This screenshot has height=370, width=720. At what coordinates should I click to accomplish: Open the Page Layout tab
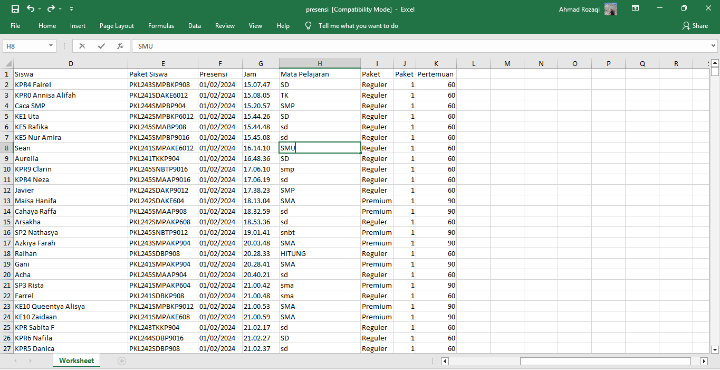(117, 26)
